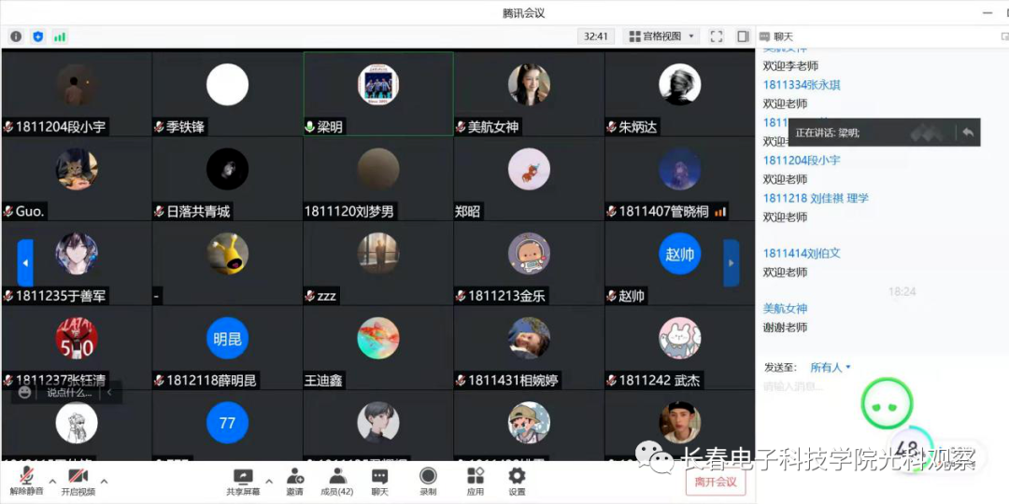Expand the grid view (宫格视图) dropdown

pos(661,36)
